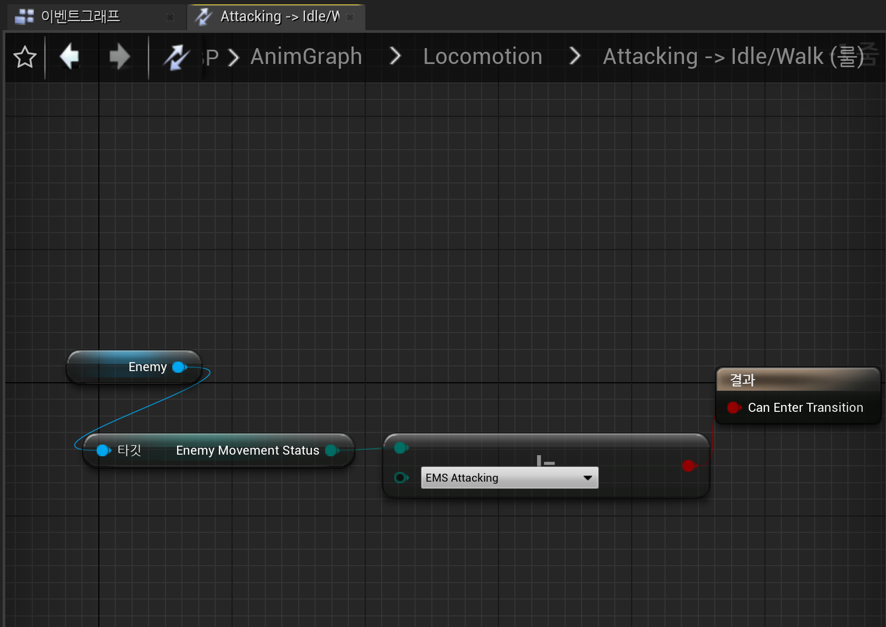Click the 타깃 input pin
Image resolution: width=886 pixels, height=627 pixels.
[103, 450]
